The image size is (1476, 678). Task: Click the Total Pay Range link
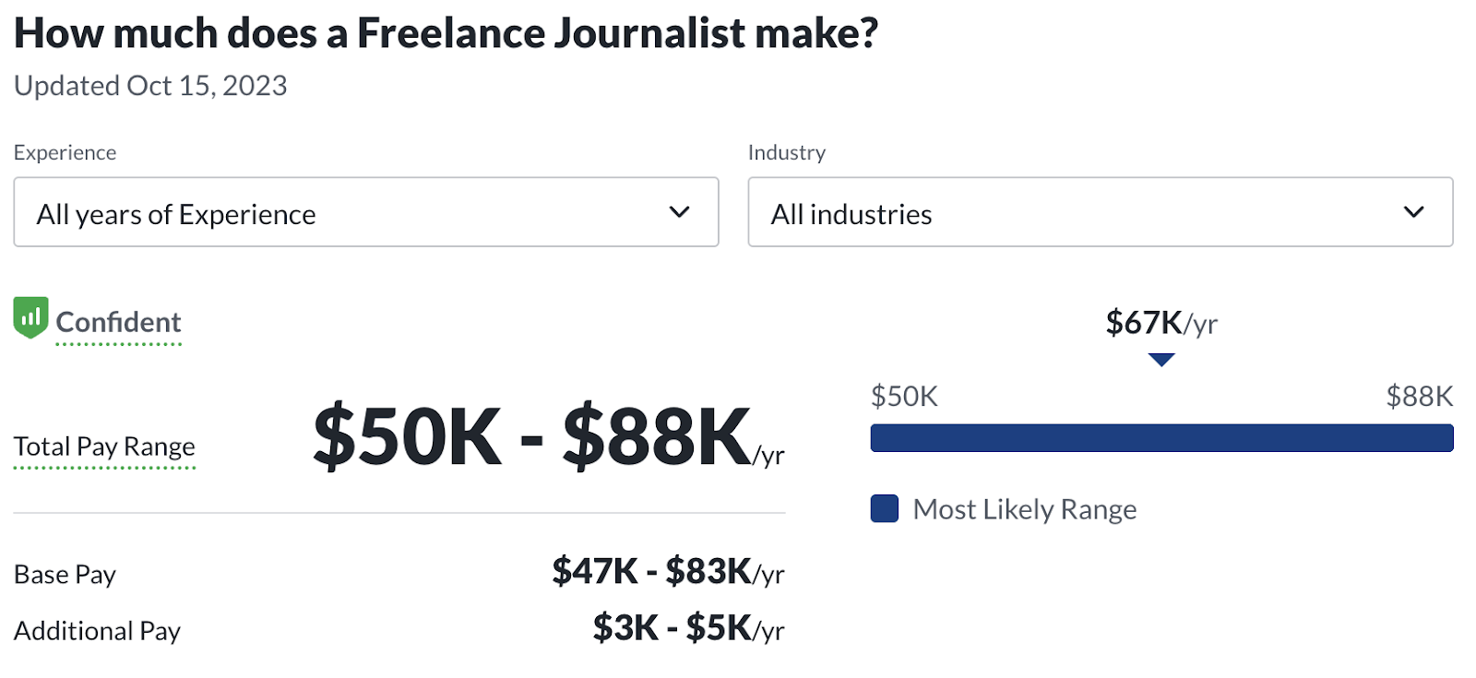(x=104, y=446)
